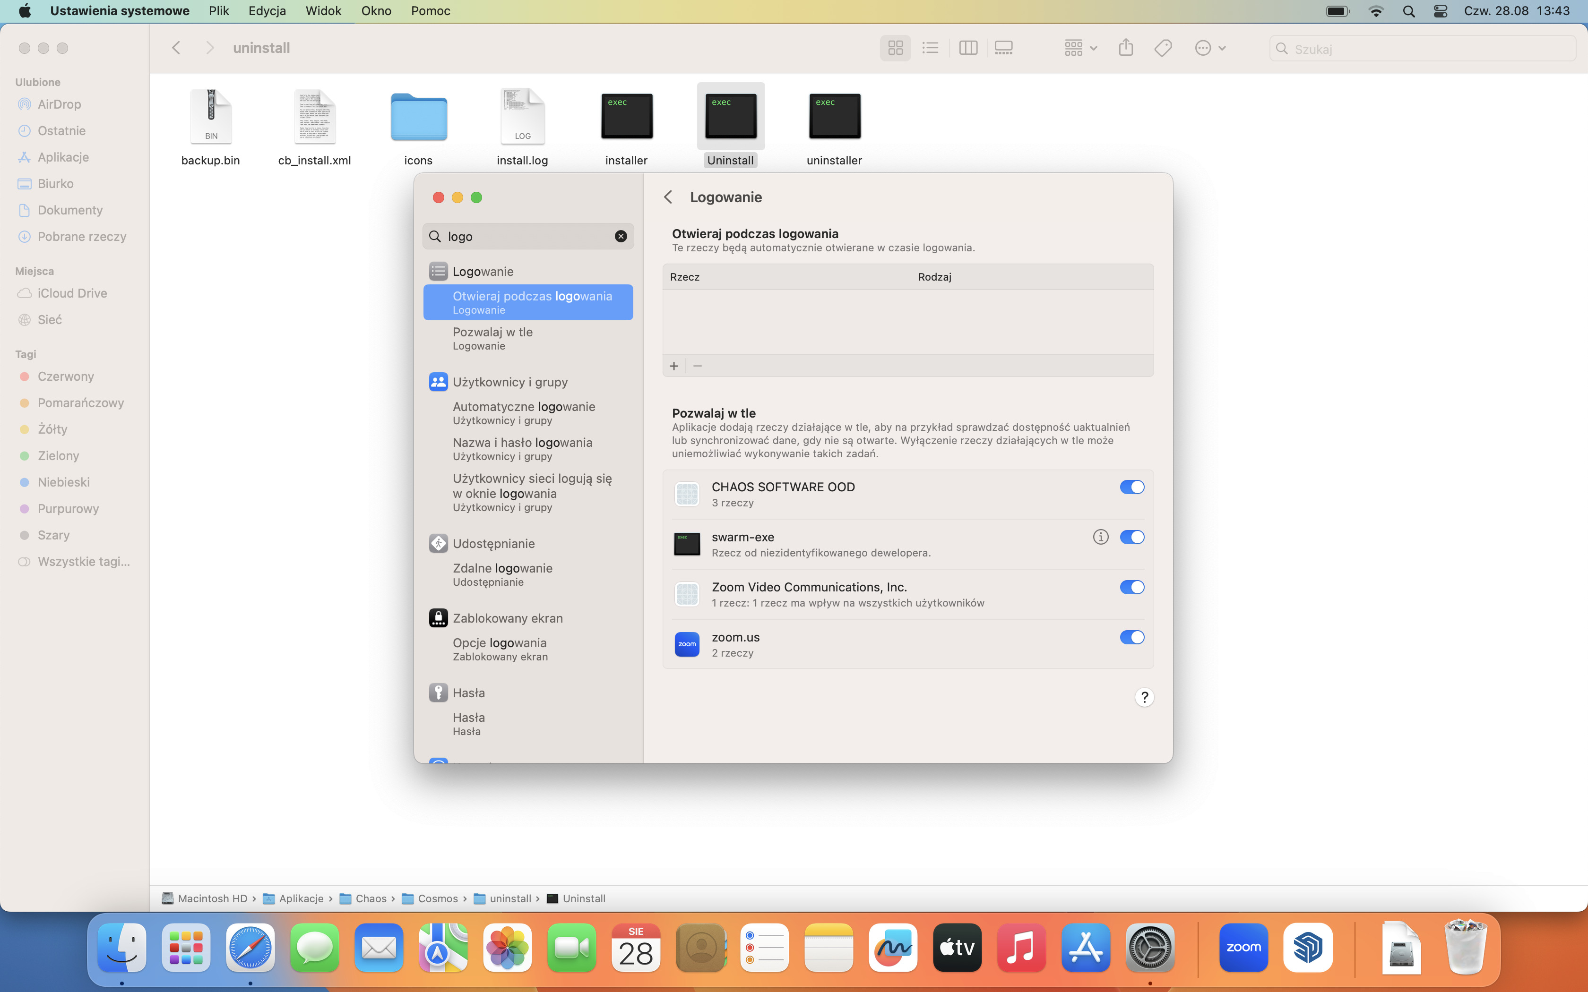The height and width of the screenshot is (992, 1588).
Task: Open the Widok menu
Action: [323, 10]
